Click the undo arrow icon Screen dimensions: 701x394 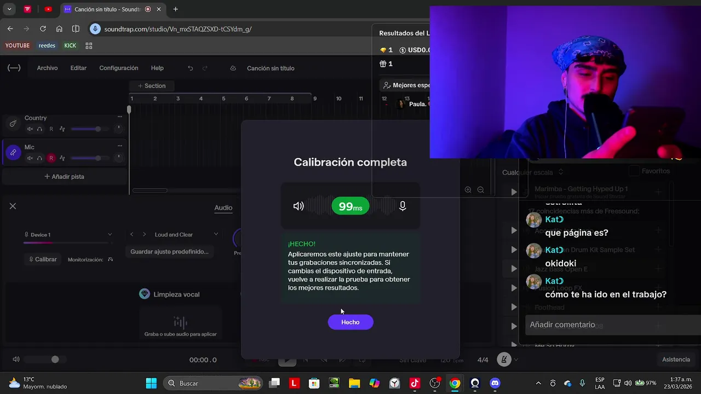coord(190,68)
